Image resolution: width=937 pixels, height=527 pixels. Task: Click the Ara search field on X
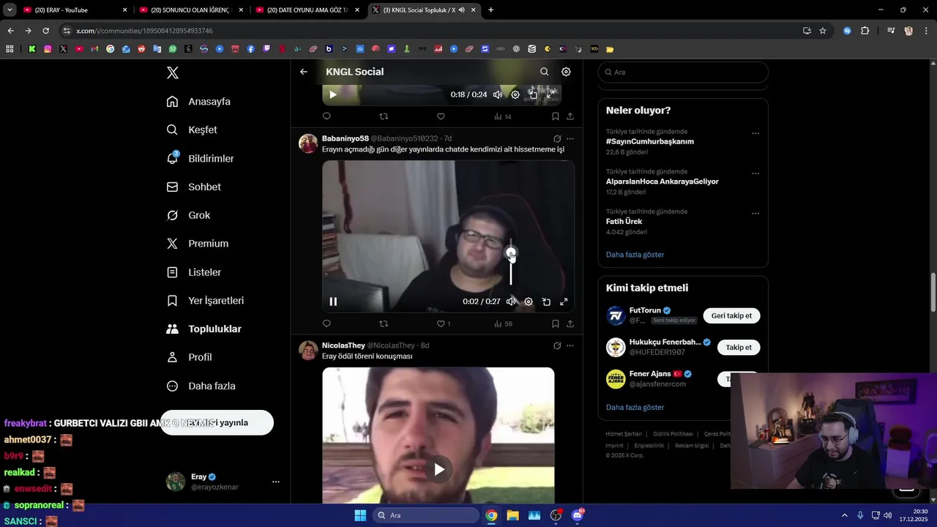683,72
